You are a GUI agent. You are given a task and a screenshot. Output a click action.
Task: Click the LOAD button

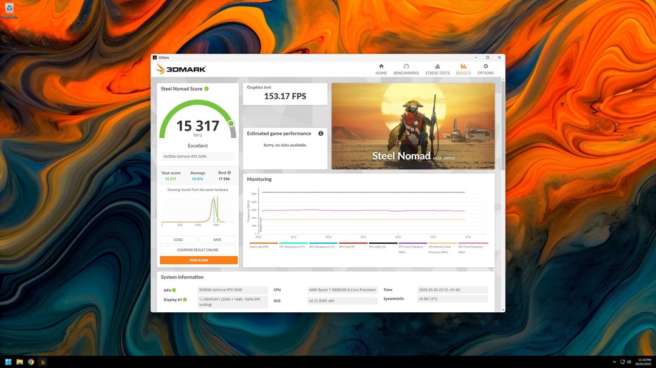tap(178, 239)
